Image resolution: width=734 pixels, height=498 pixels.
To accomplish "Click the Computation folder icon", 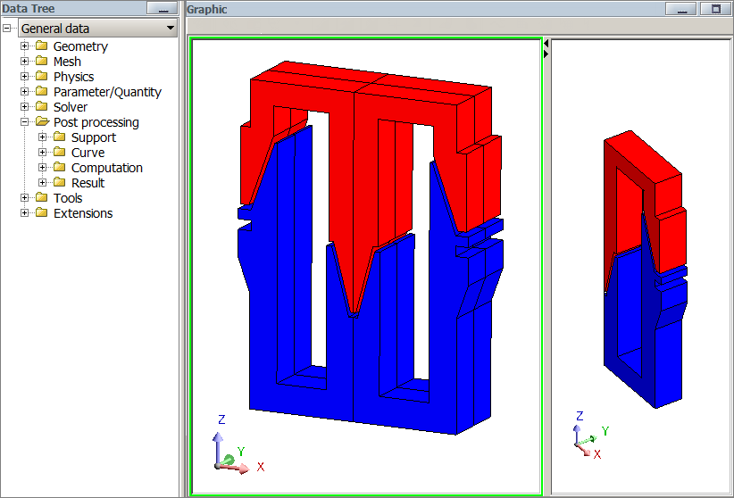I will 59,168.
